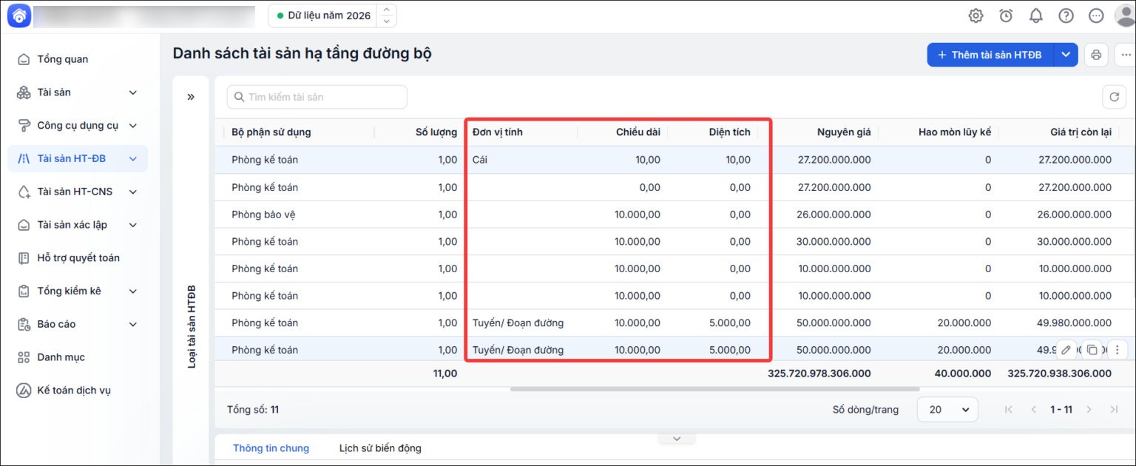This screenshot has height=466, width=1136.
Task: Click the Tài sản HT-CNS droplet icon
Action: (24, 192)
